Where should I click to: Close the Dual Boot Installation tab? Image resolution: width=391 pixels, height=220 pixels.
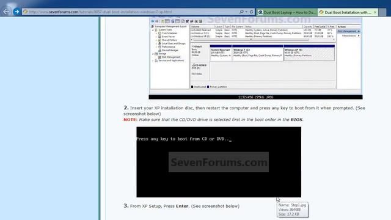(x=375, y=12)
